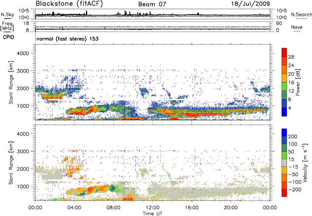Click the "10^5" label left of noise panel
The width and height of the screenshot is (312, 216).
point(24,11)
